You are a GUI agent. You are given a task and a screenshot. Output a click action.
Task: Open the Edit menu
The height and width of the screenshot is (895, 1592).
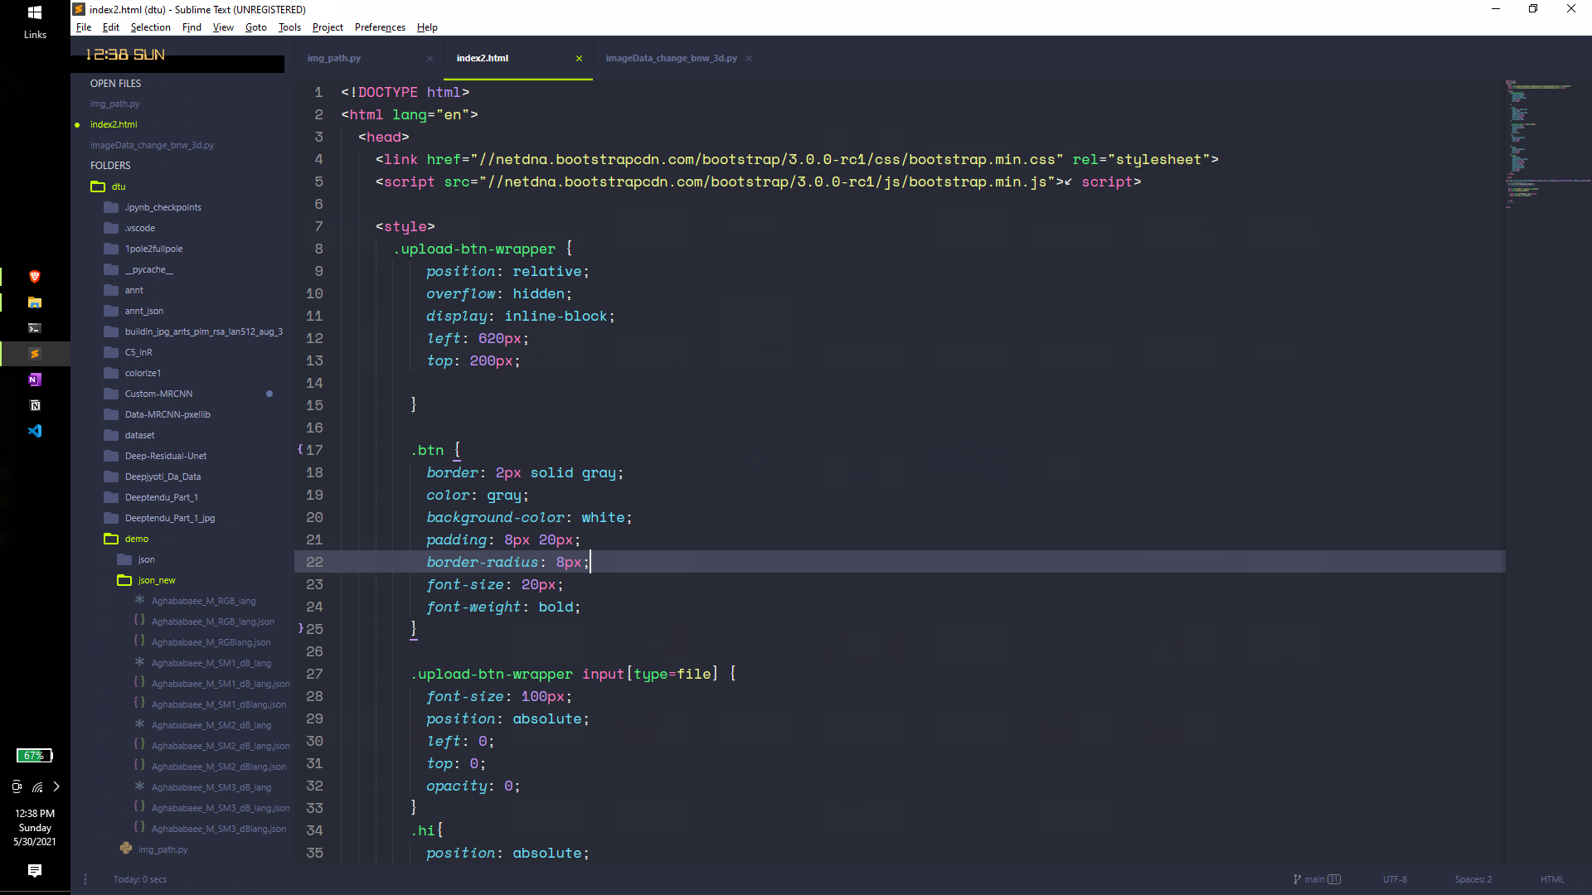pos(111,27)
